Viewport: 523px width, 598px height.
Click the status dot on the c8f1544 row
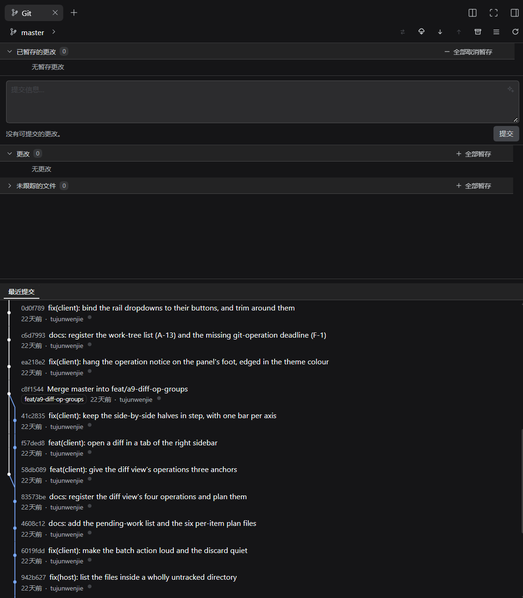pos(159,399)
